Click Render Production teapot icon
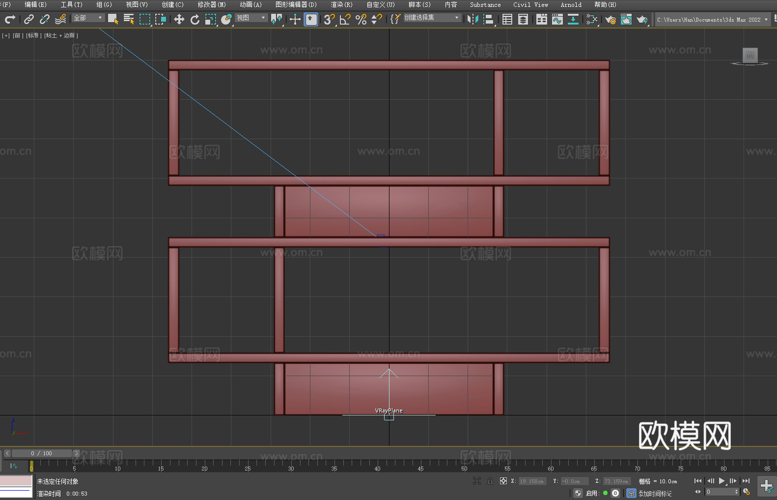The image size is (777, 500). pos(642,19)
